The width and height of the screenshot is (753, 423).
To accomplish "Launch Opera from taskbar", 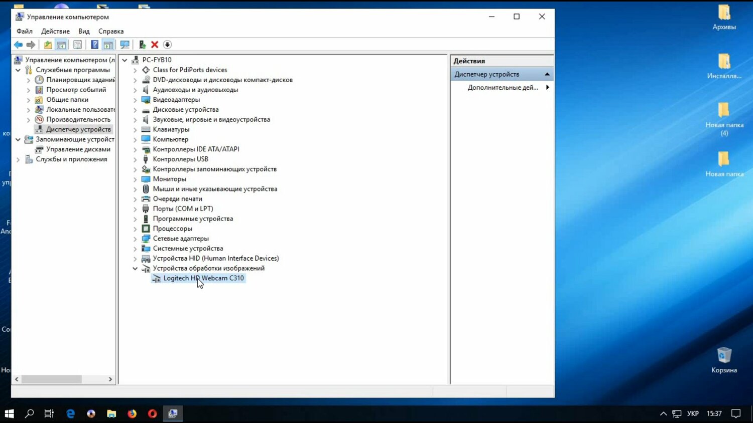I will (153, 413).
